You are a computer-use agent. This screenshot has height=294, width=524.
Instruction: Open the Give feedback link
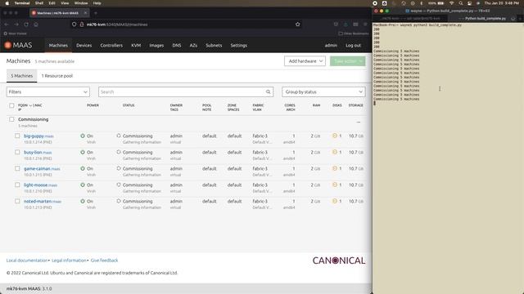pos(104,261)
